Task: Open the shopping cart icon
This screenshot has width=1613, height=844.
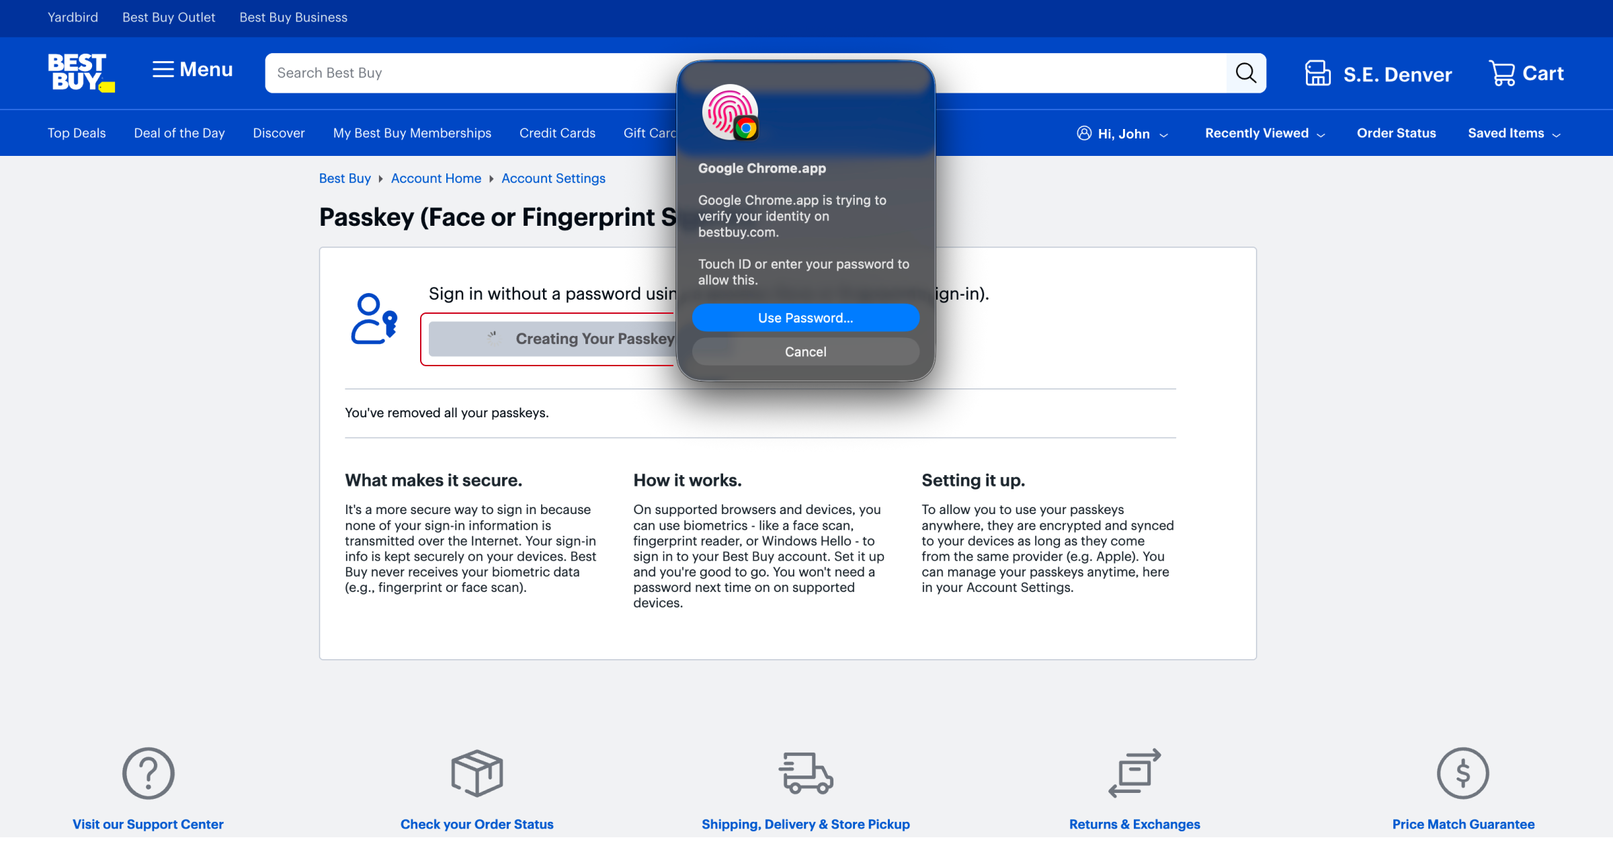Action: (1501, 73)
